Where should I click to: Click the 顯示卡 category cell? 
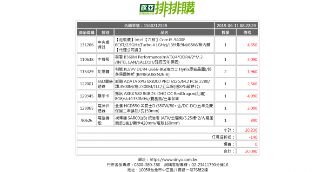[x=105, y=96]
